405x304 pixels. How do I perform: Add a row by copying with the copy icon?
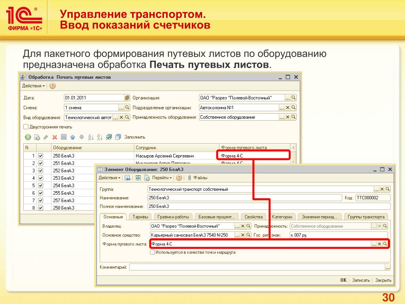click(37, 137)
